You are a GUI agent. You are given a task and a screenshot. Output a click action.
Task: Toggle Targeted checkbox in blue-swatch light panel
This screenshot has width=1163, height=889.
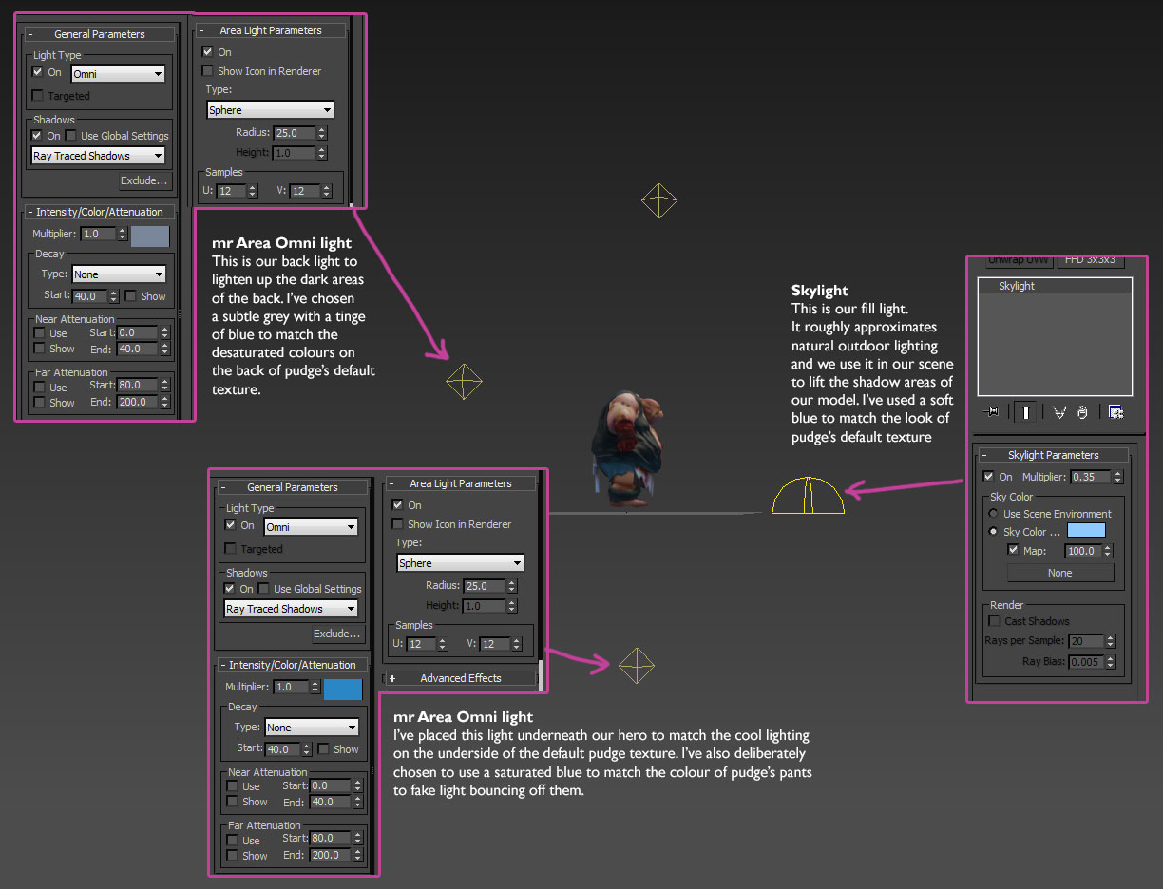click(x=231, y=549)
